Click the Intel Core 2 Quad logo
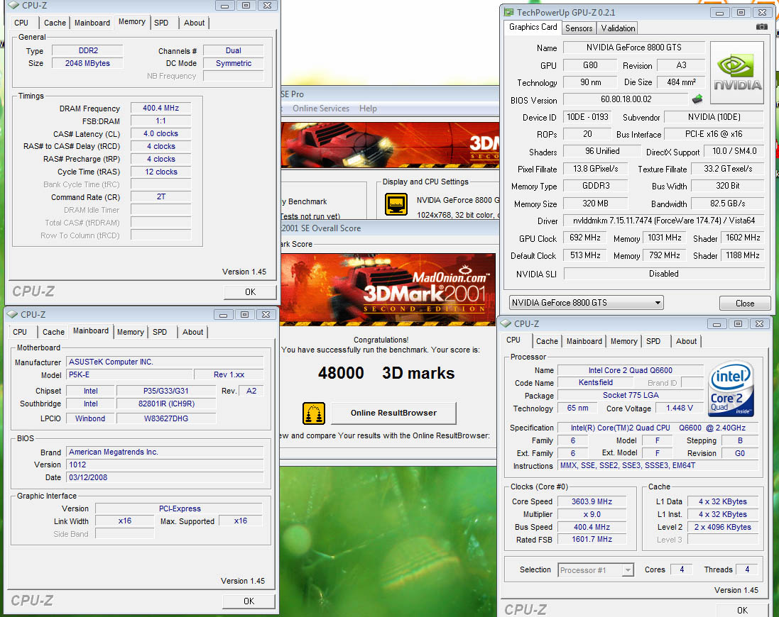779x617 pixels. pos(731,389)
